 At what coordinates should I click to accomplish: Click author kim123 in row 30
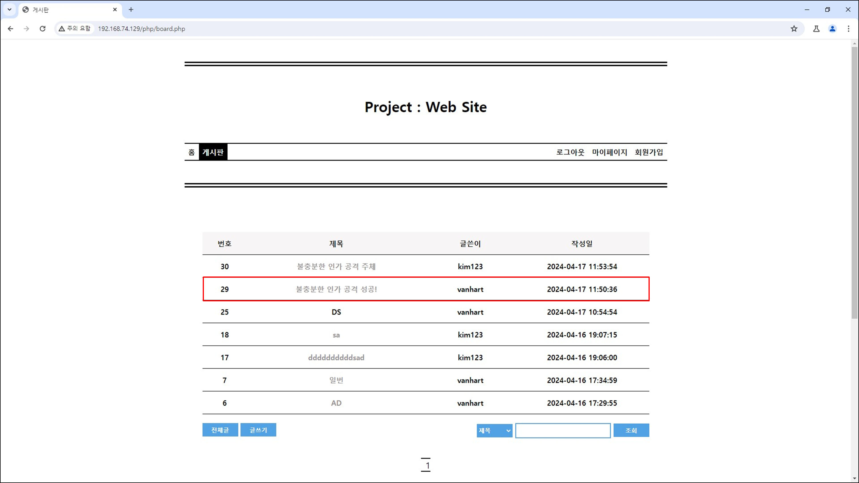[x=470, y=266]
